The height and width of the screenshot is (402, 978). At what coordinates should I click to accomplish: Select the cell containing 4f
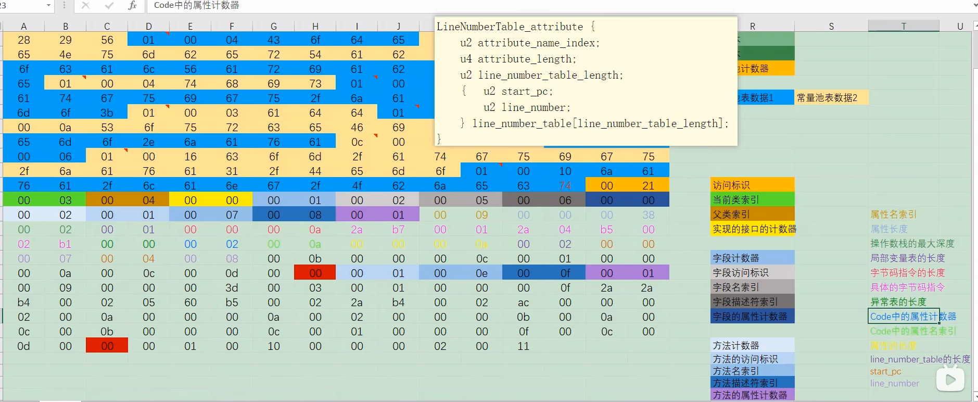[x=357, y=185]
